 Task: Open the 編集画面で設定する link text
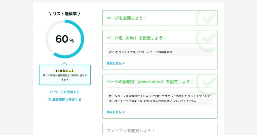(x=67, y=100)
